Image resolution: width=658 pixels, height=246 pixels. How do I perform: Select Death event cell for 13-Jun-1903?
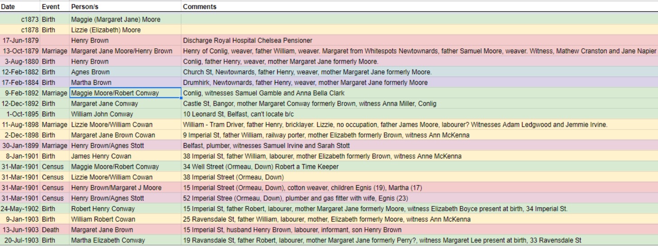(55, 230)
